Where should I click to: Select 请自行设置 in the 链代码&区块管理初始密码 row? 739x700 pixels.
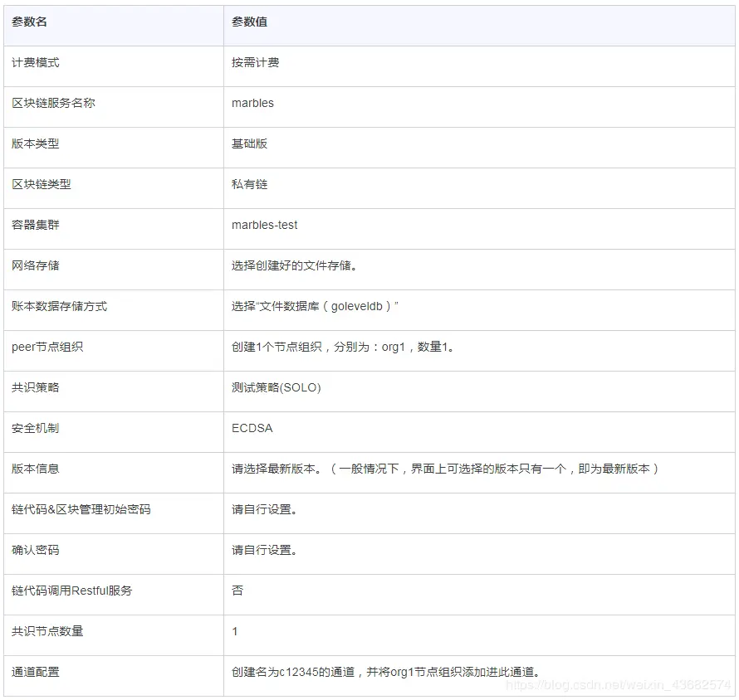click(264, 509)
